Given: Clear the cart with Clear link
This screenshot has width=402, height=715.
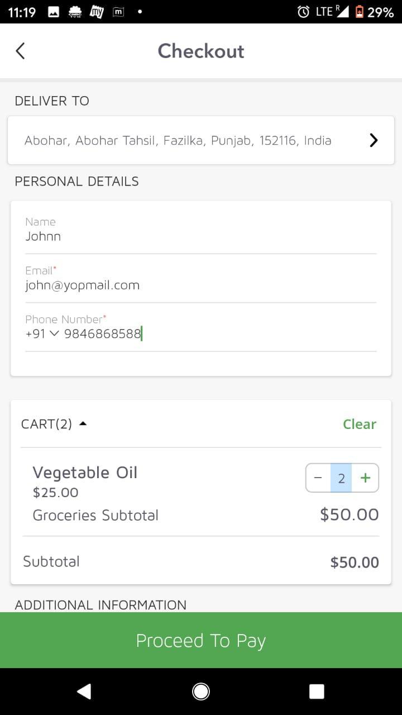Looking at the screenshot, I should [x=360, y=424].
